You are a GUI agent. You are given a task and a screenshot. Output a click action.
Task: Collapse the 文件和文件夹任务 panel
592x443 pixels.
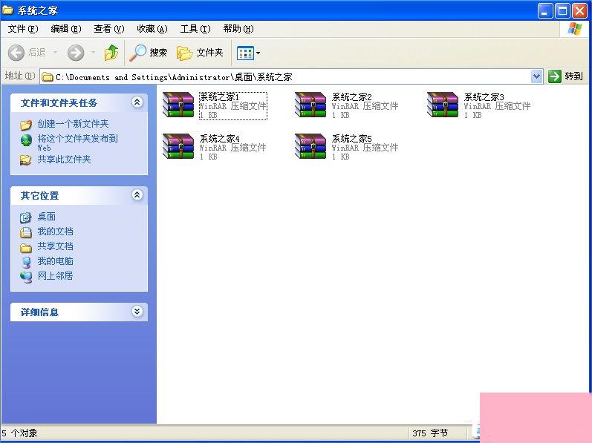pos(137,102)
